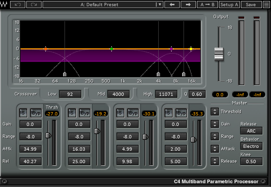The height and width of the screenshot is (187, 271).
Task: Toggle Setup A comparison slot
Action: point(229,4)
